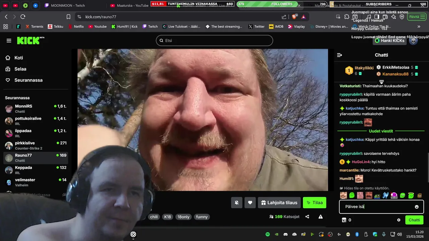This screenshot has height=241, width=429.
Task: Open the profile skull avatar
Action: pos(413,41)
